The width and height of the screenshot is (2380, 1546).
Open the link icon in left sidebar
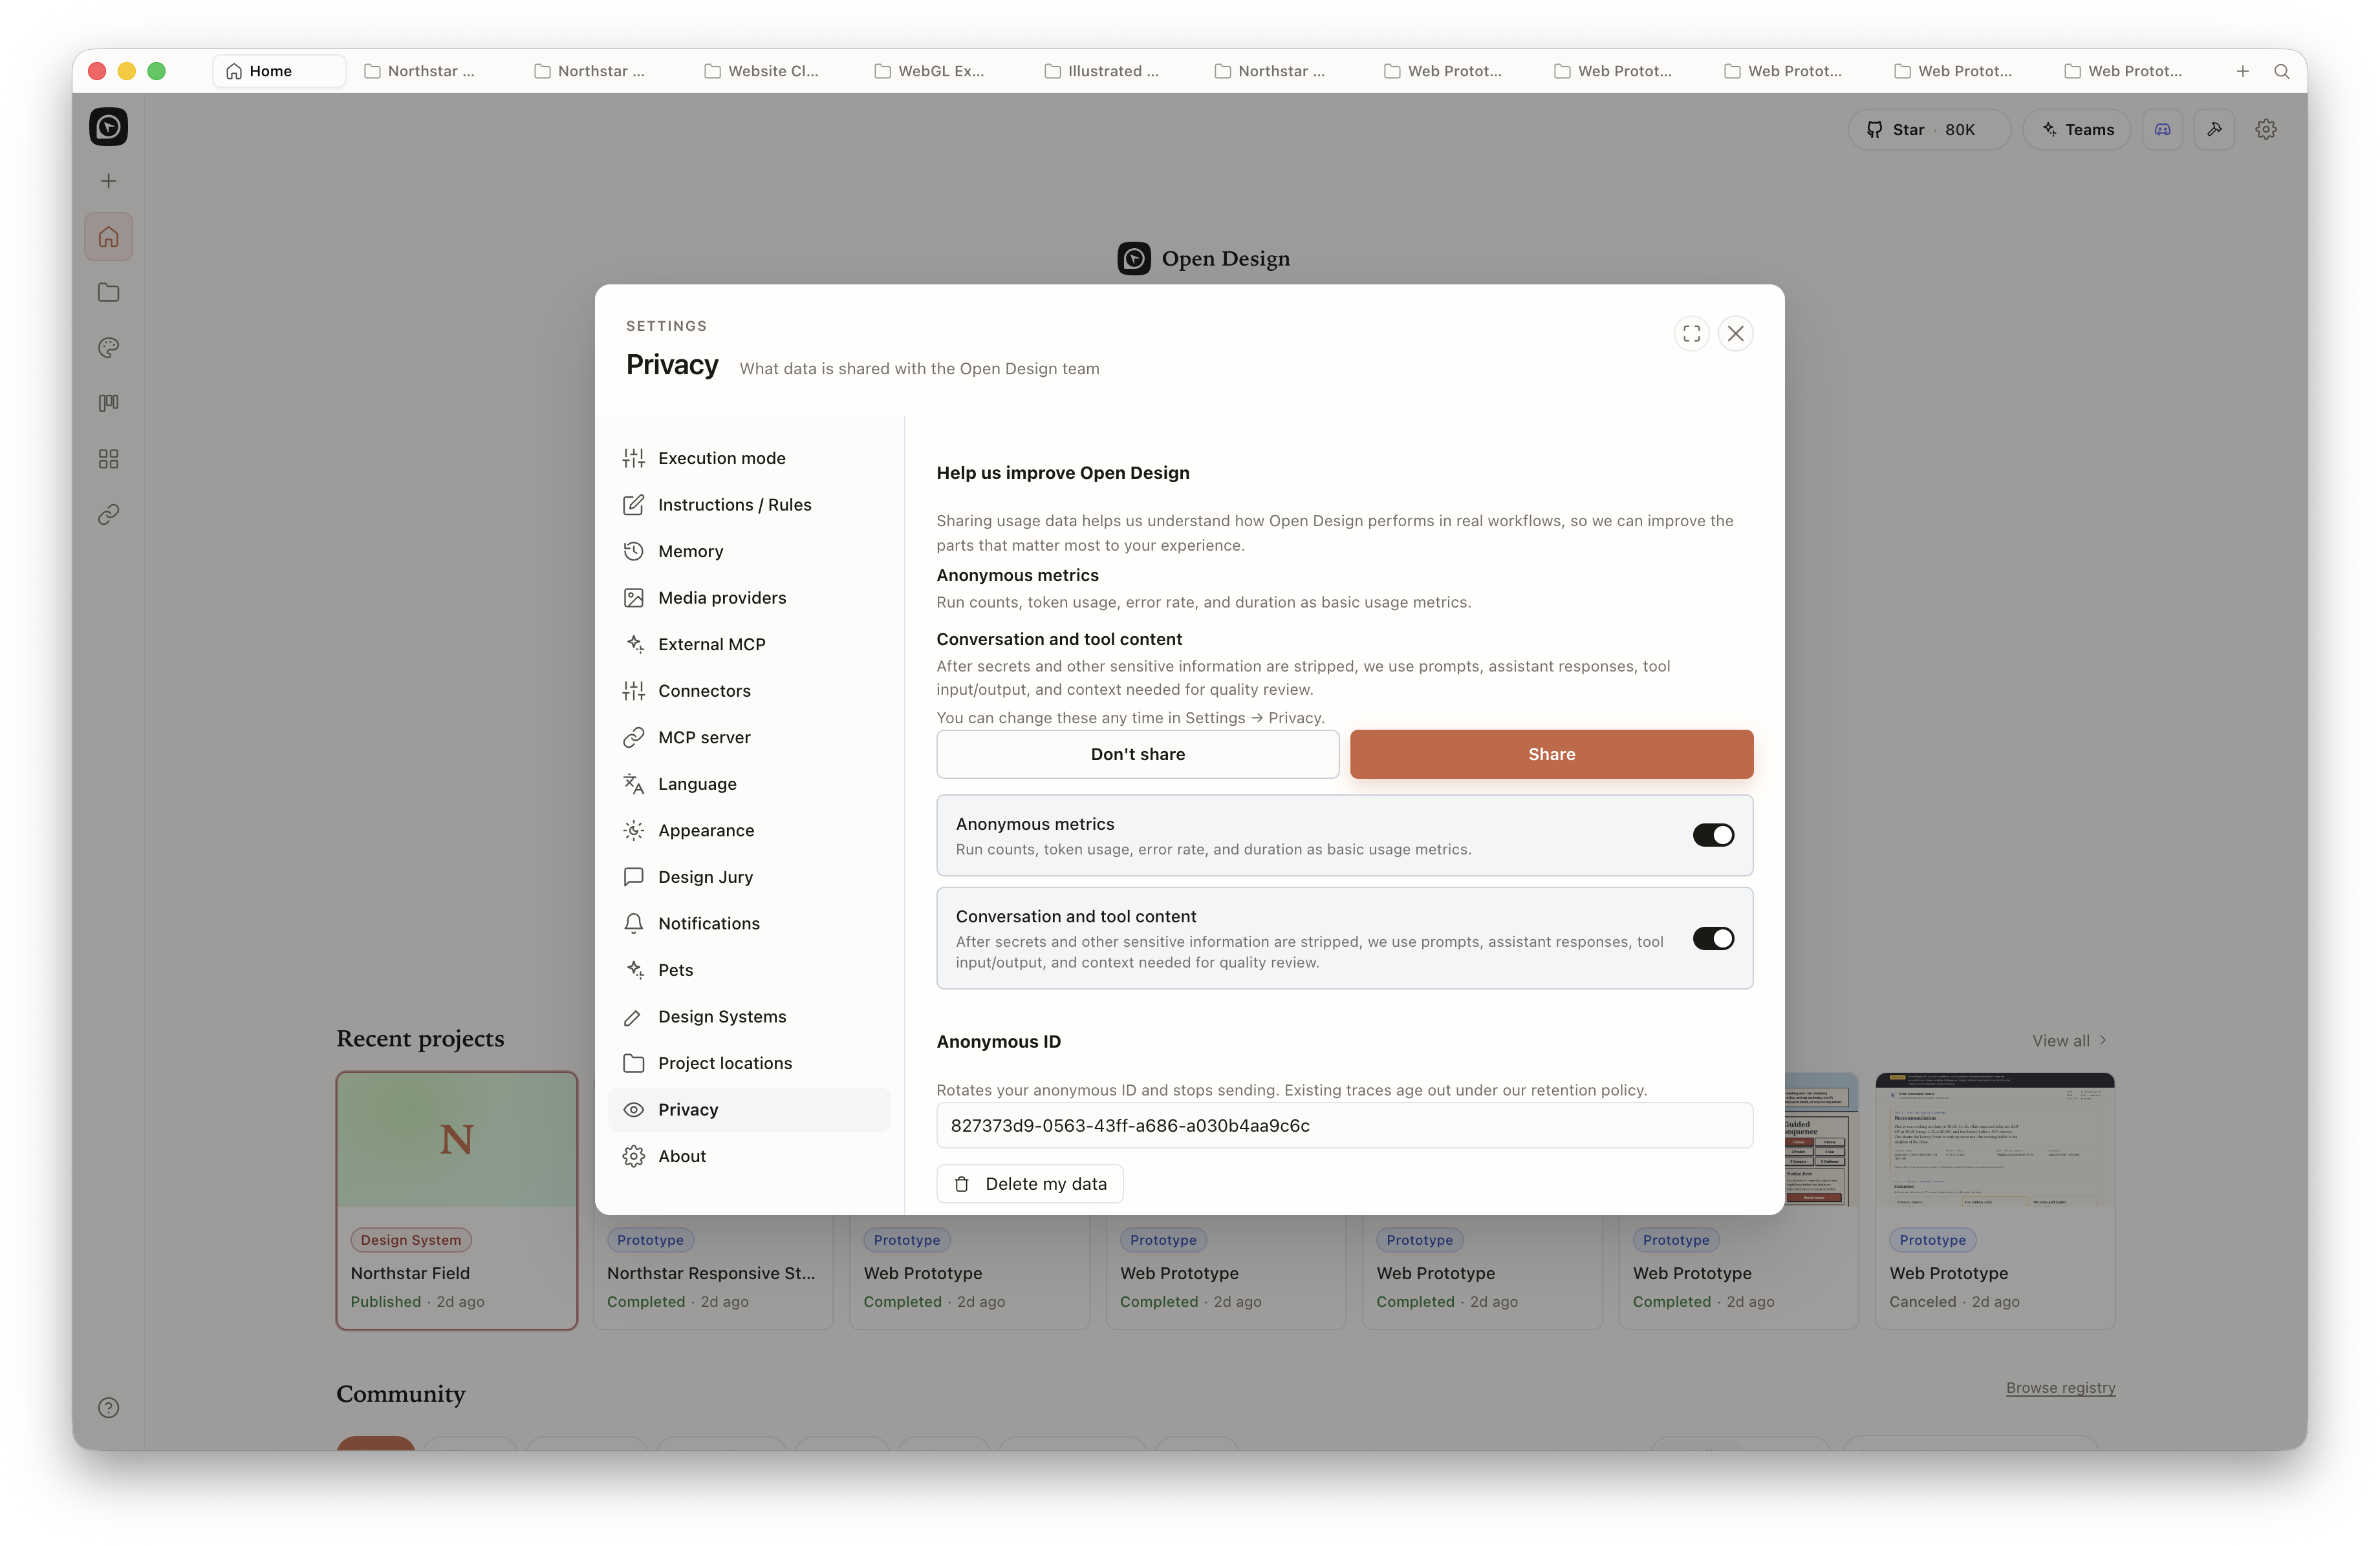click(x=108, y=514)
